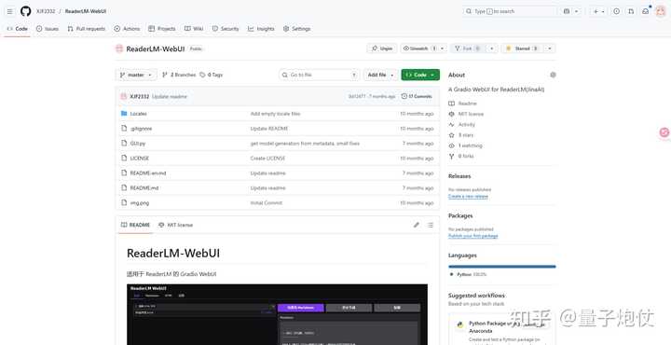Open the About section settings gear
Screen dimensions: 671x345
[553, 75]
